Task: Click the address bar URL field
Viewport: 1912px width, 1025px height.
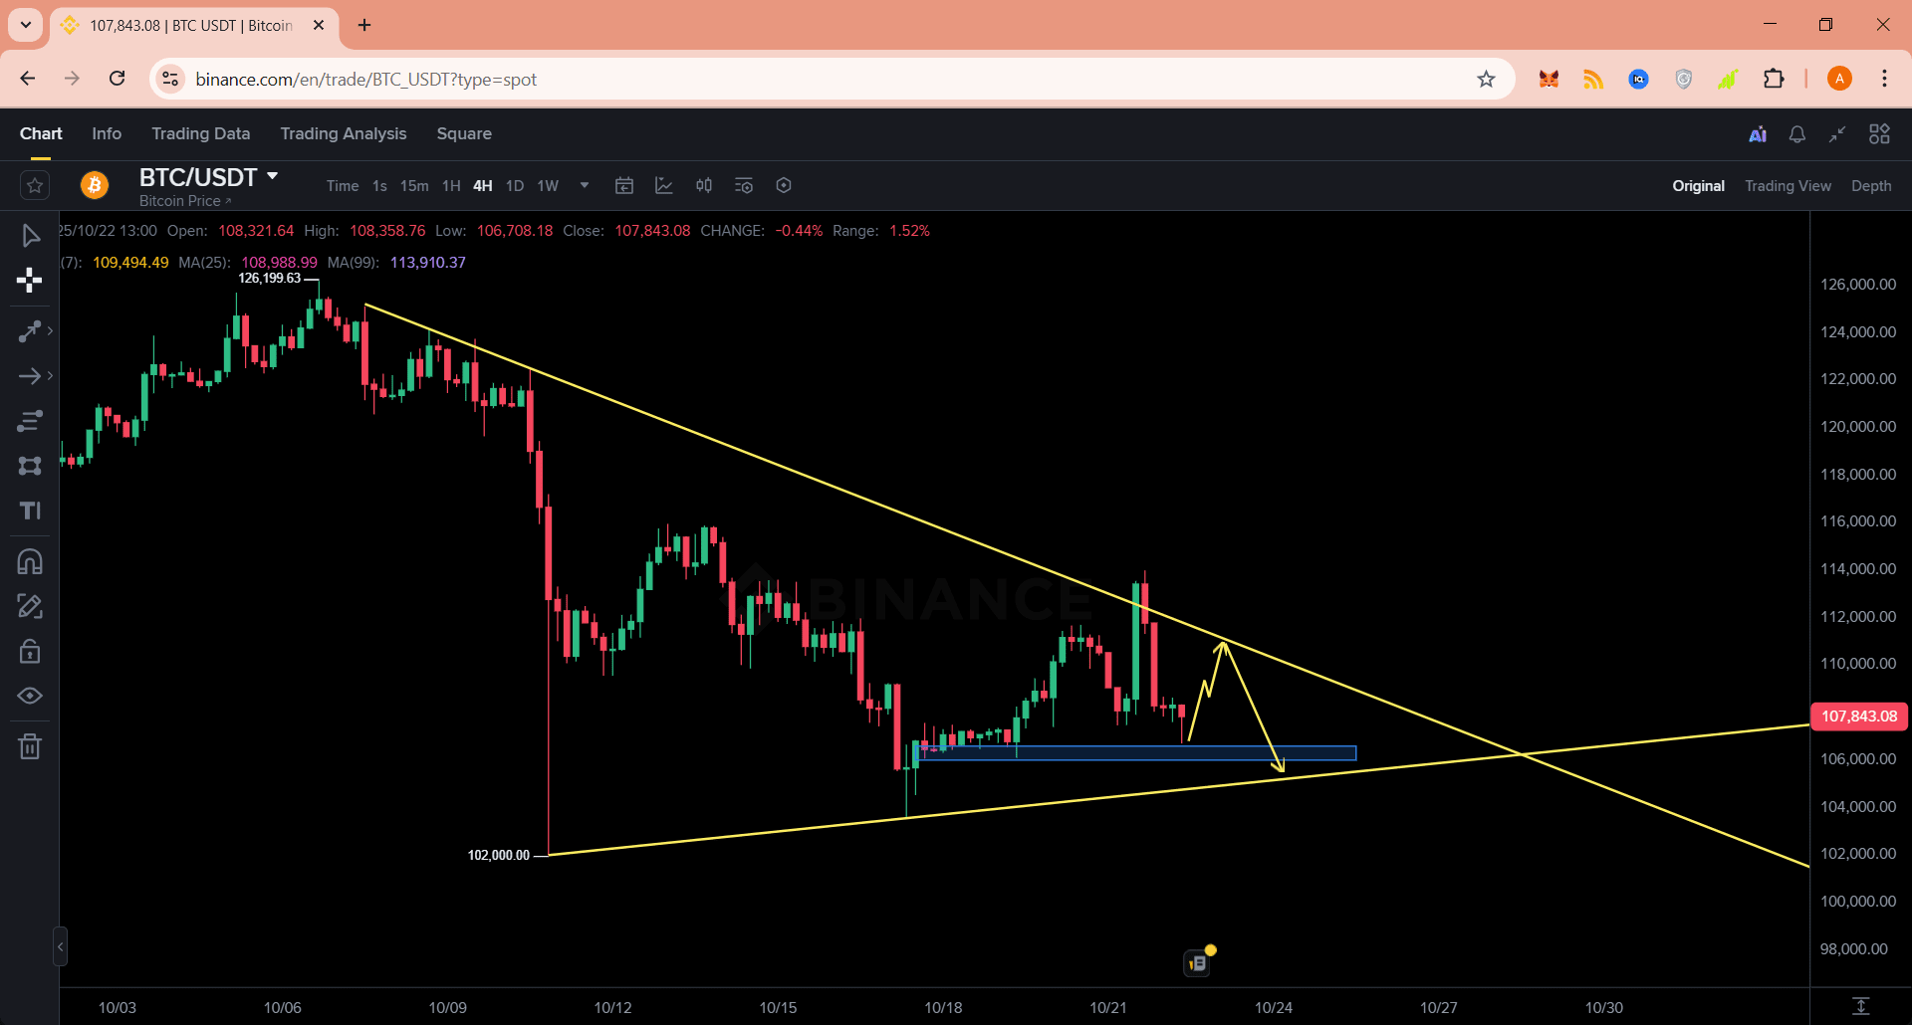Action: 833,79
